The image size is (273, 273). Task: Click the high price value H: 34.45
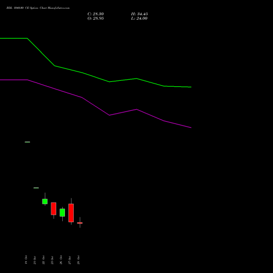(x=139, y=14)
